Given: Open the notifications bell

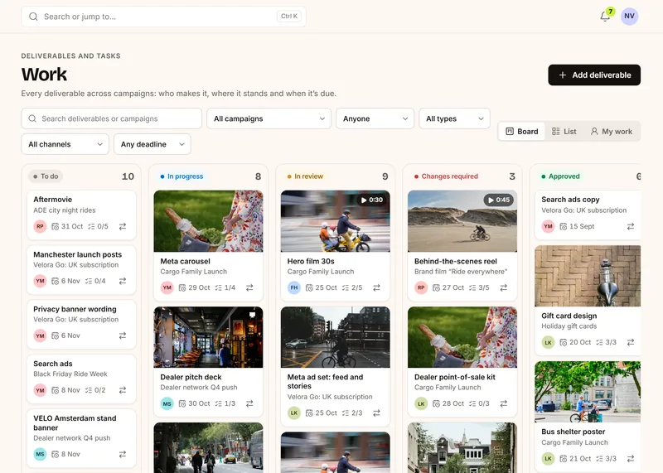Looking at the screenshot, I should (x=605, y=17).
